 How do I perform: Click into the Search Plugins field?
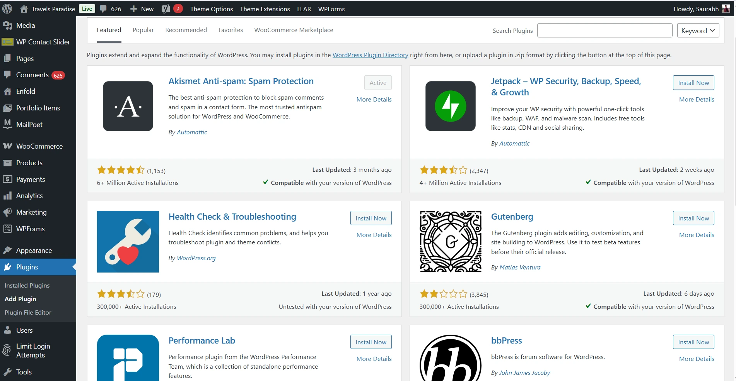click(605, 30)
